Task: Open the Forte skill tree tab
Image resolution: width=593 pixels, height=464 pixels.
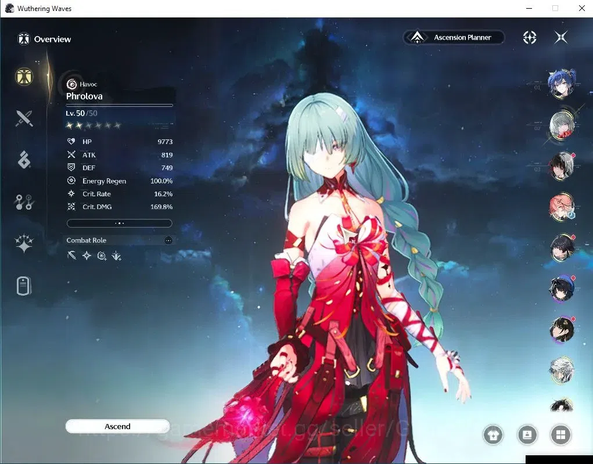Action: (24, 202)
